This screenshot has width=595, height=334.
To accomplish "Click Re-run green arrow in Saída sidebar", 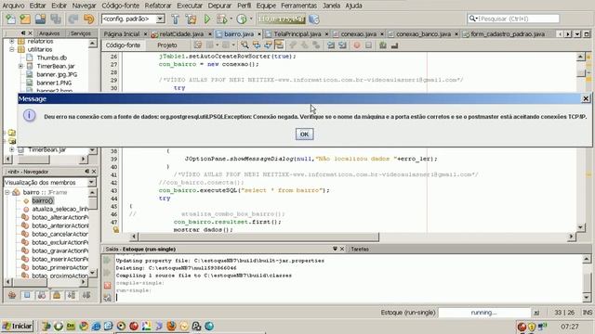I will (108, 261).
